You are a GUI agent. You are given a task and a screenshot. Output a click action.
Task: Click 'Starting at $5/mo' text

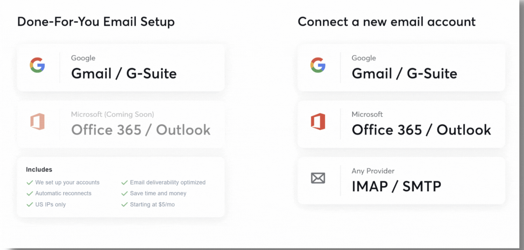(x=152, y=204)
